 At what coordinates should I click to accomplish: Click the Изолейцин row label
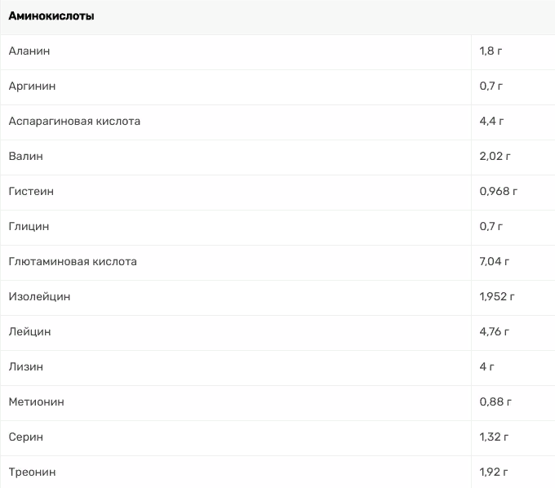(x=39, y=296)
